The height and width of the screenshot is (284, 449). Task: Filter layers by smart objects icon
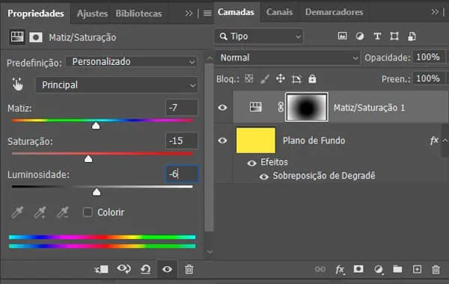pos(412,37)
